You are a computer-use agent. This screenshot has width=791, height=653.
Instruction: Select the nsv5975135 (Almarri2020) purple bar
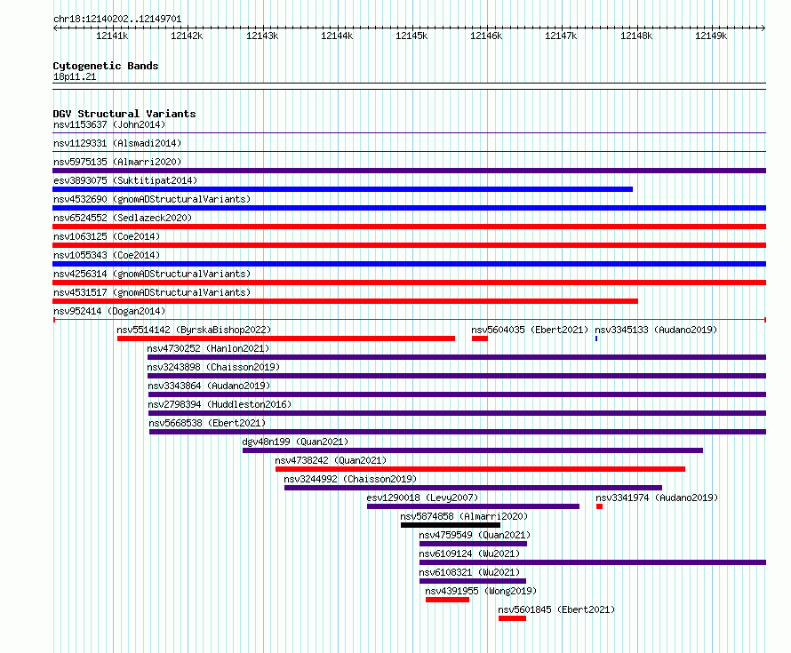(409, 171)
